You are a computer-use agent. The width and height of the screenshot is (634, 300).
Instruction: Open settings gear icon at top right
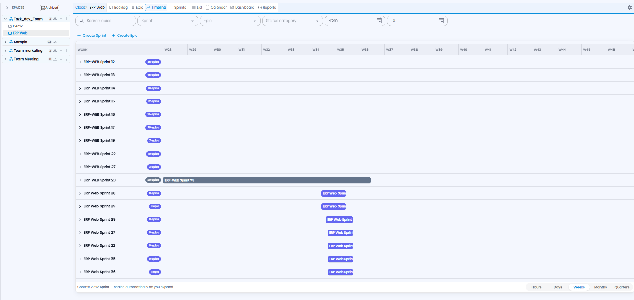tap(629, 8)
